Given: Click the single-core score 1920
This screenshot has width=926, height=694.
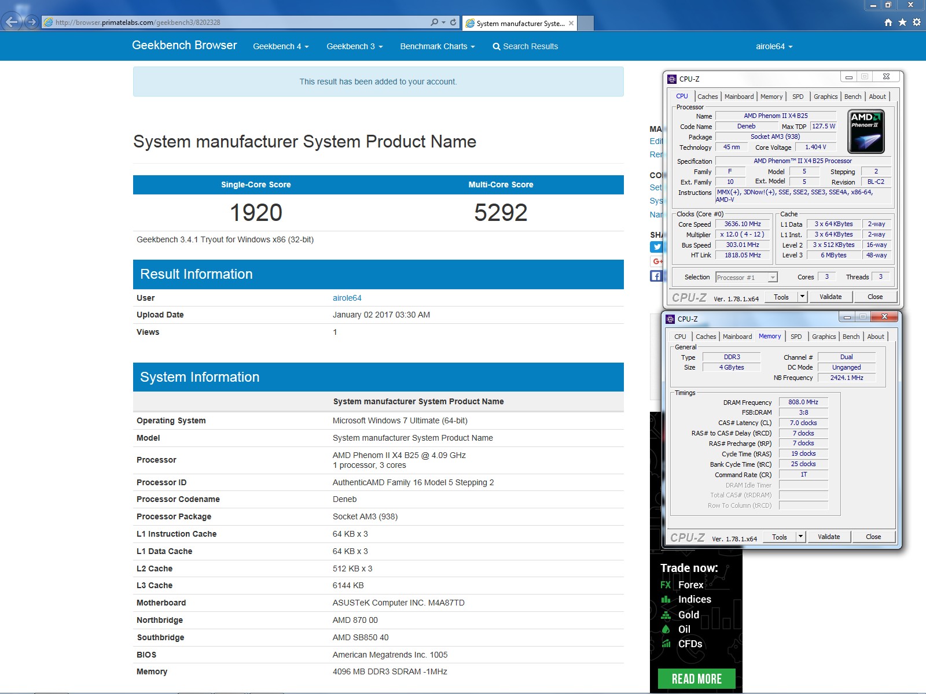Looking at the screenshot, I should tap(256, 212).
